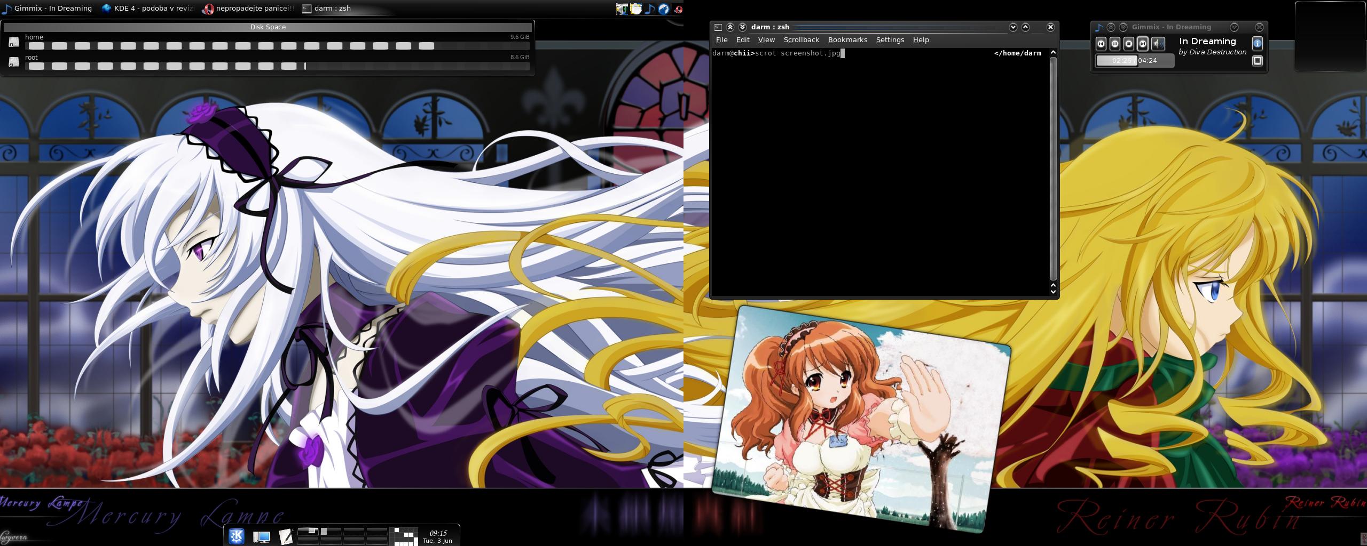Screen dimensions: 1367x546
Task: Seek in Gimmix song progress bar
Action: [1135, 61]
